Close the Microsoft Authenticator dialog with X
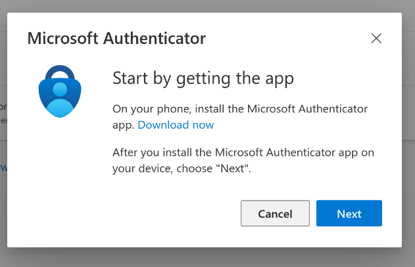 (376, 38)
